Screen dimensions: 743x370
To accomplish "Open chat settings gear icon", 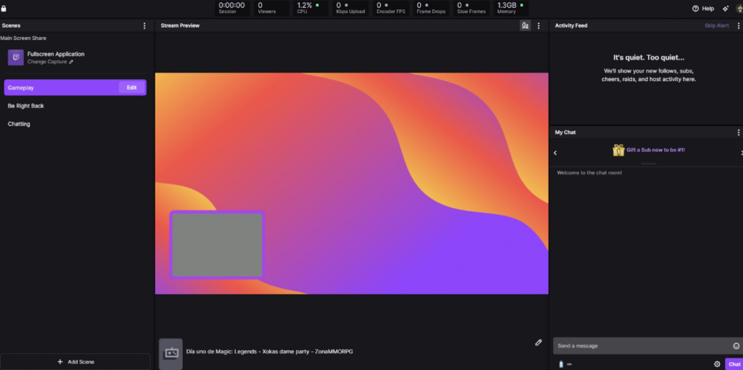I will tap(717, 364).
